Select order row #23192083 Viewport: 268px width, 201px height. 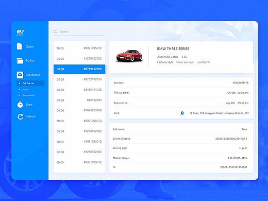79,100
